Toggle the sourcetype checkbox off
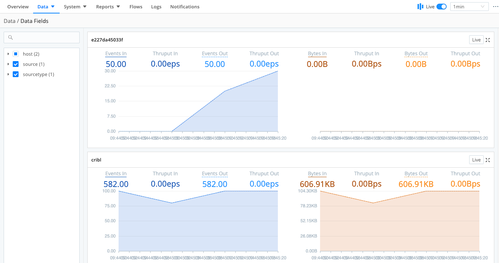 (x=16, y=74)
